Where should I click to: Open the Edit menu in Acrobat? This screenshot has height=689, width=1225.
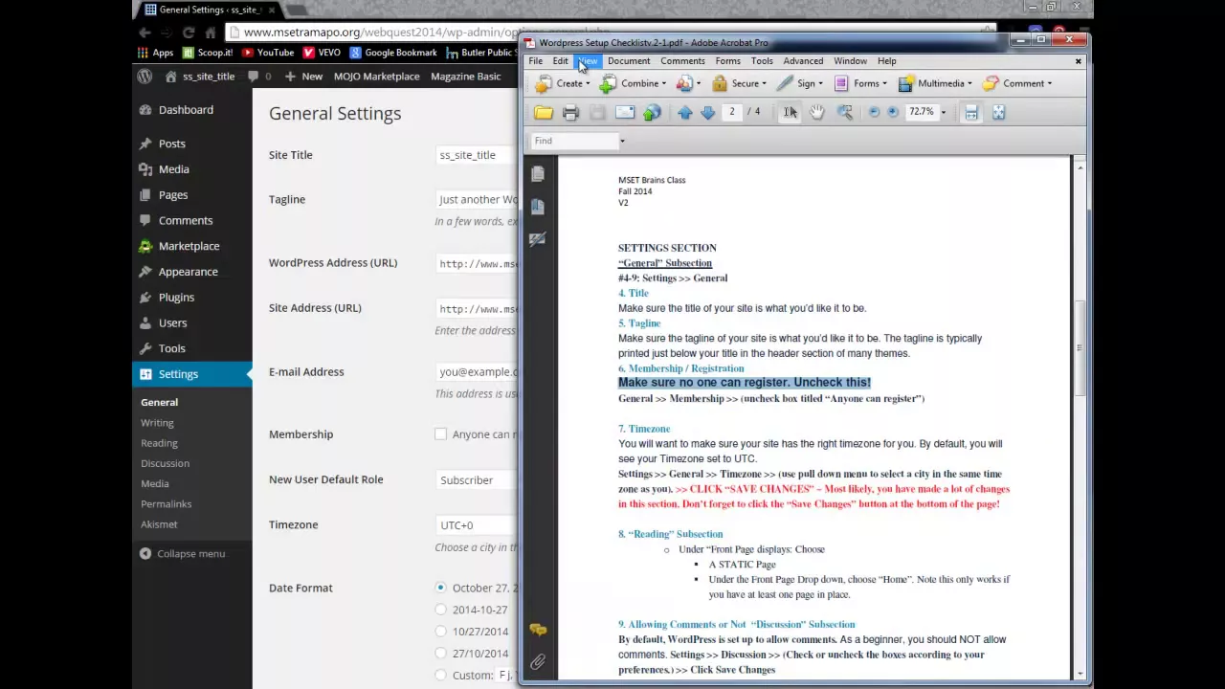pos(561,61)
